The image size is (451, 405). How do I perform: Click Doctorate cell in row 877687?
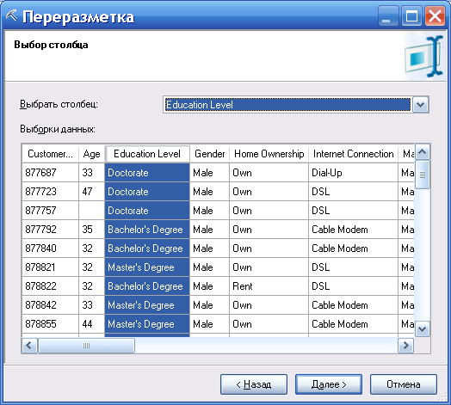click(x=147, y=173)
